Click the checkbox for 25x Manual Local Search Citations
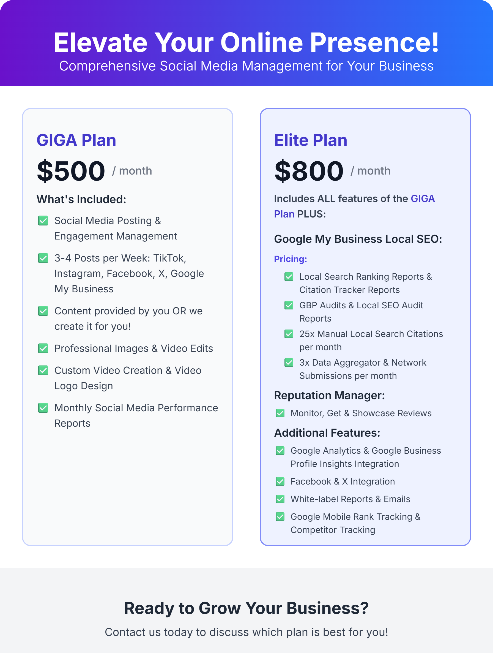 pos(289,334)
